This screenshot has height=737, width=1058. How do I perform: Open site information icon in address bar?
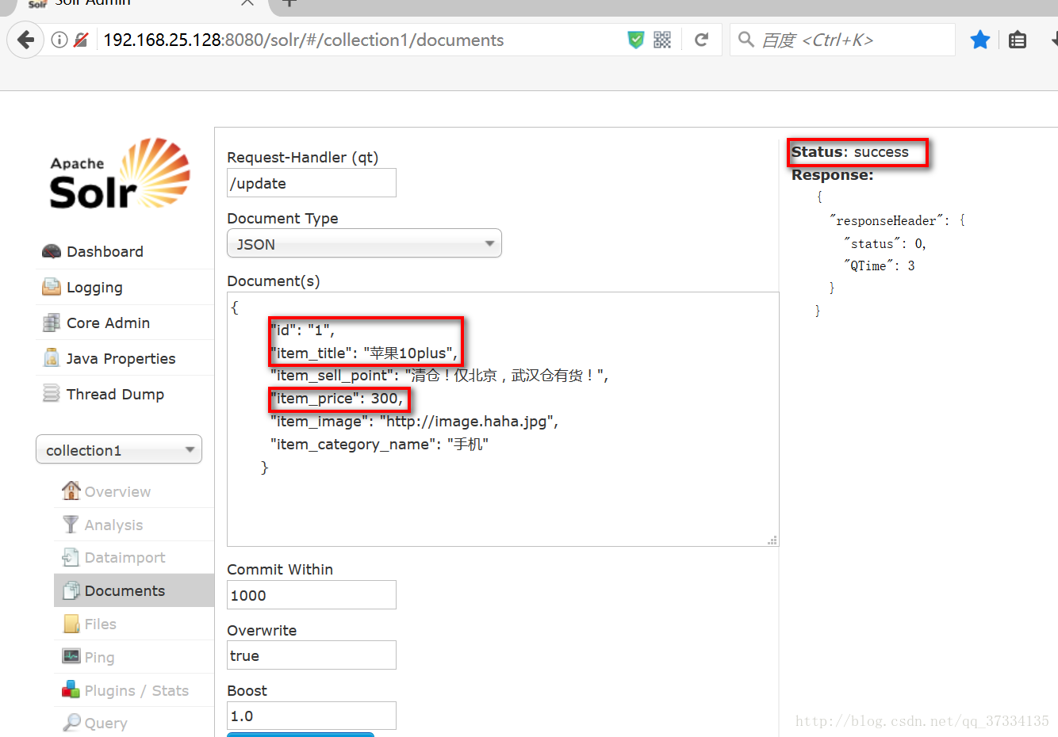click(59, 40)
